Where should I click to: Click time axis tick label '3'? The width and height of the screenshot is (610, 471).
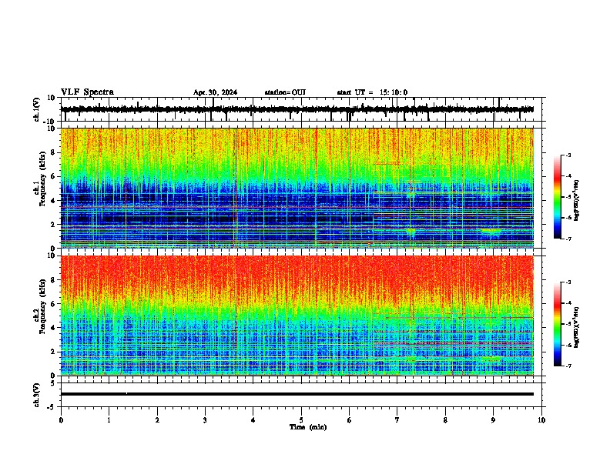coord(205,420)
